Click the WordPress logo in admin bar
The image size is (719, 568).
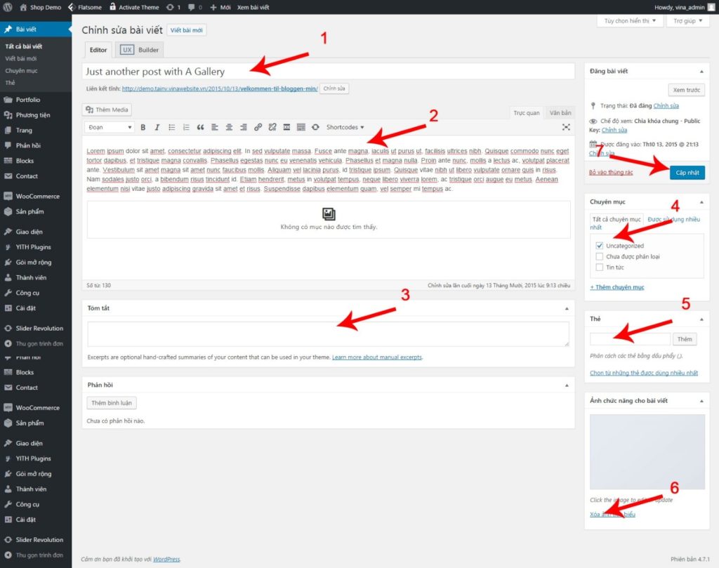7,7
